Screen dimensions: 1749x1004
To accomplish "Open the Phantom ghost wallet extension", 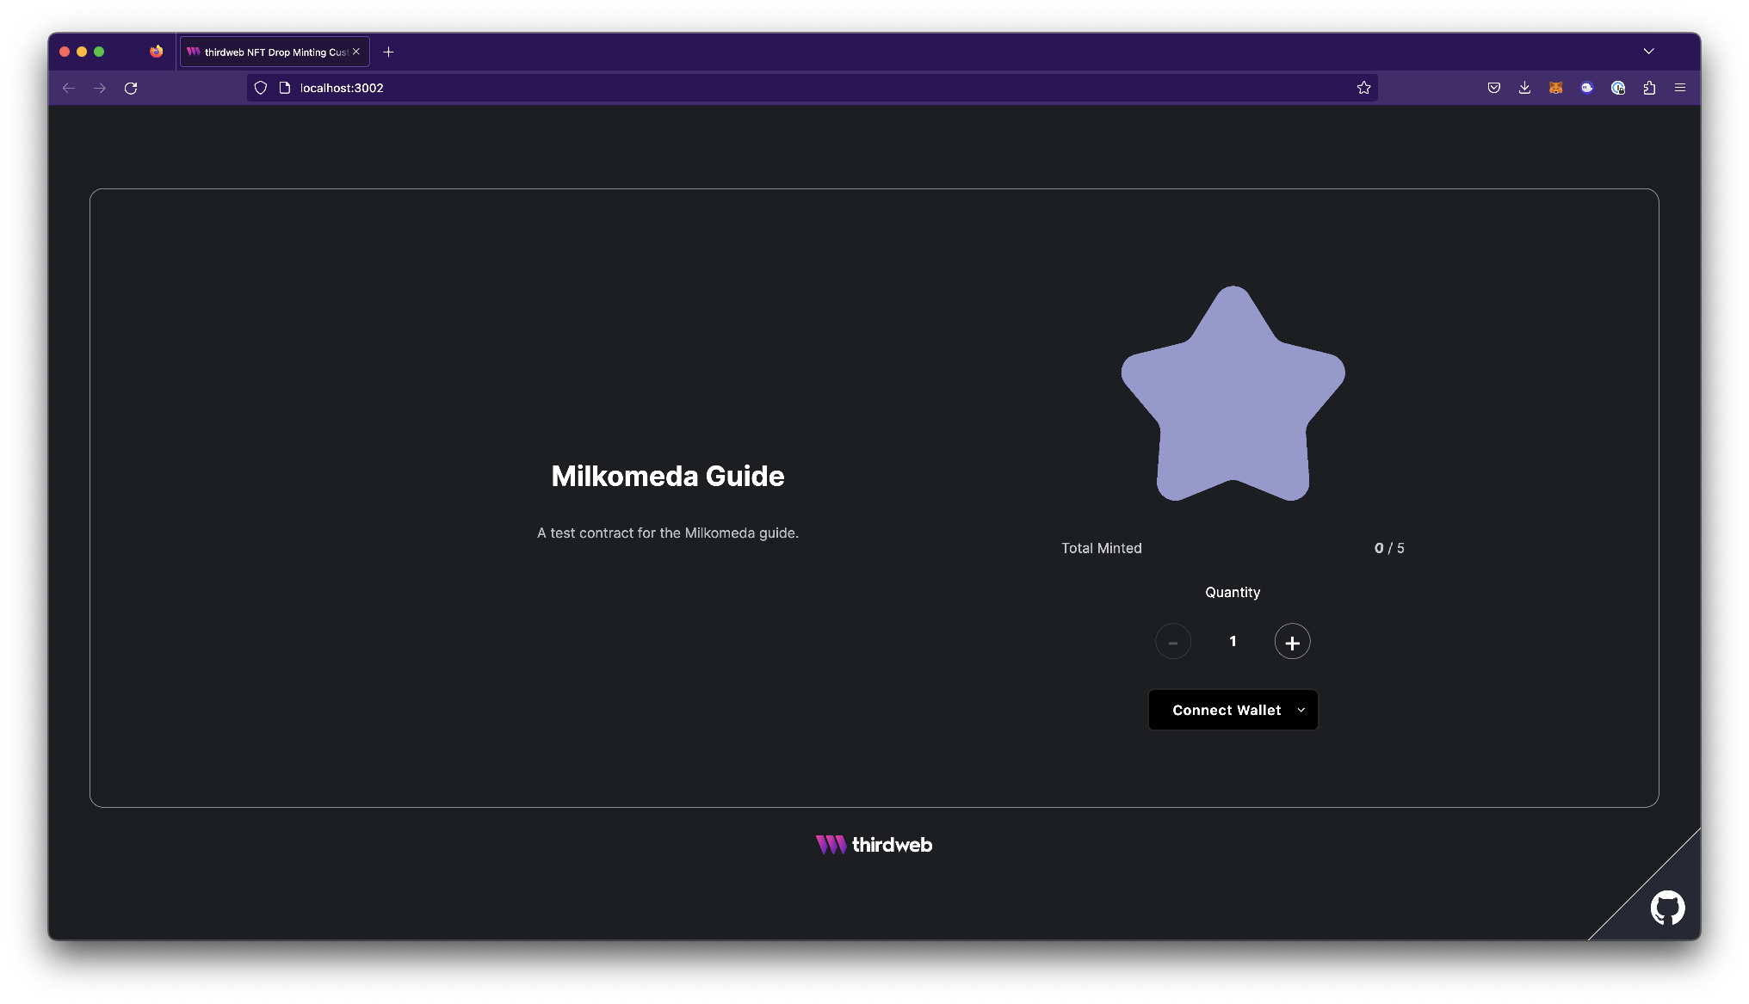I will pyautogui.click(x=1586, y=88).
